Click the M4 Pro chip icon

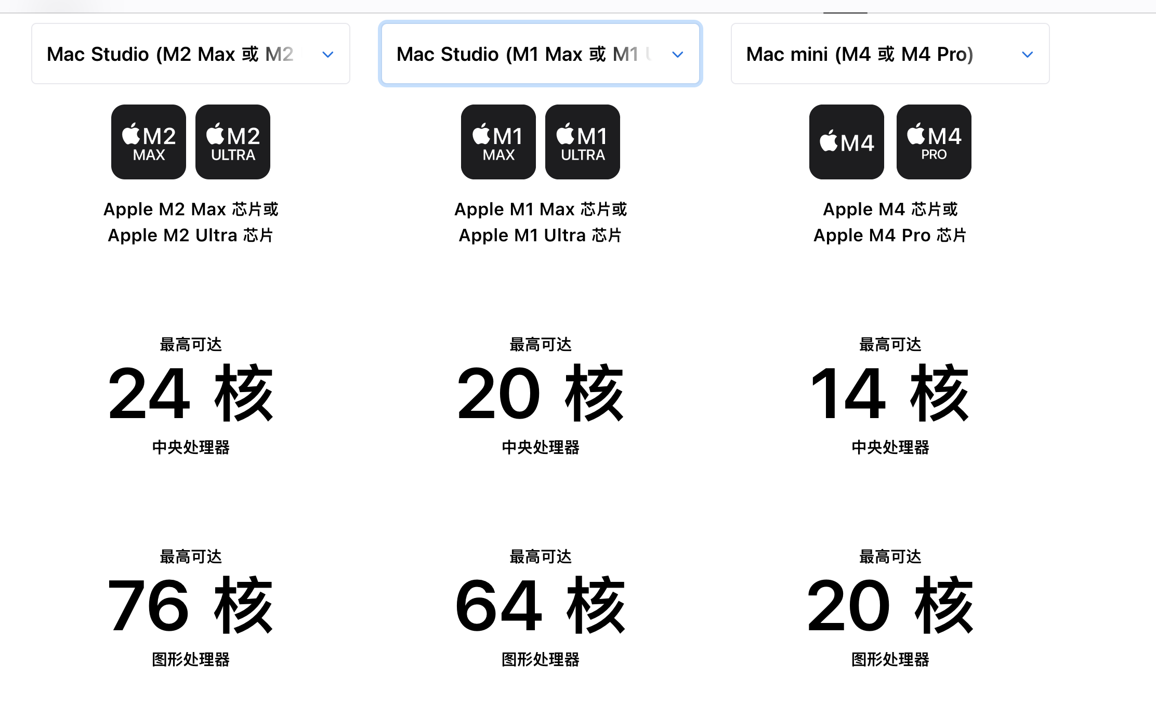[934, 142]
